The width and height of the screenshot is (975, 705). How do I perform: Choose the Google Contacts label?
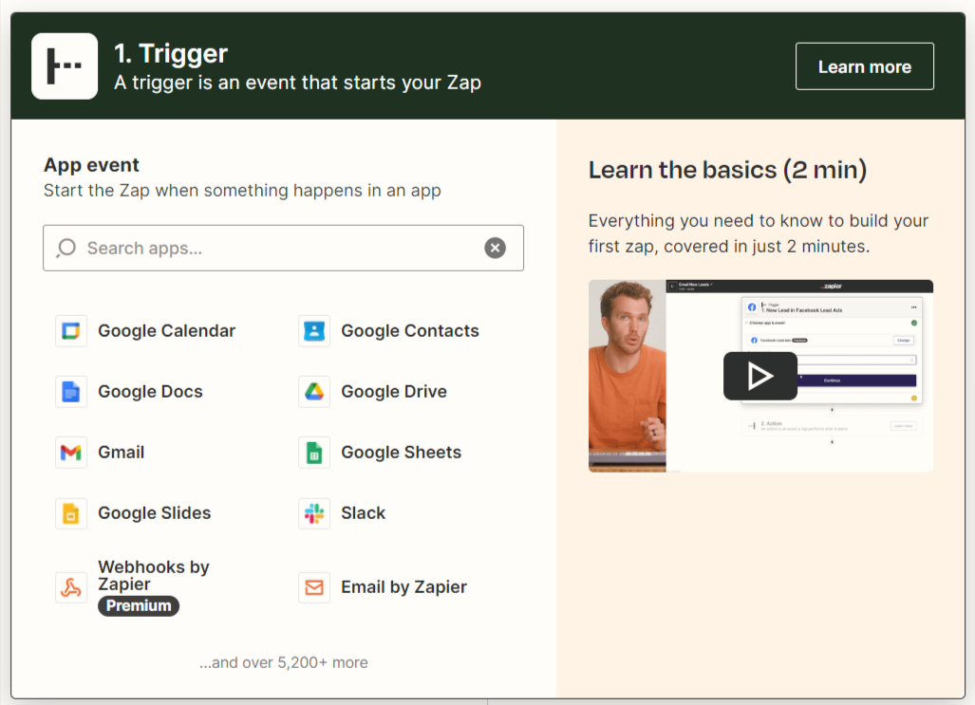(410, 331)
